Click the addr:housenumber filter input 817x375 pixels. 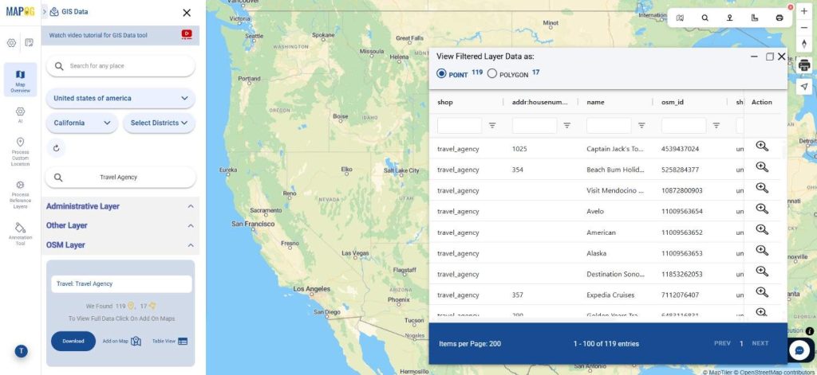(535, 125)
